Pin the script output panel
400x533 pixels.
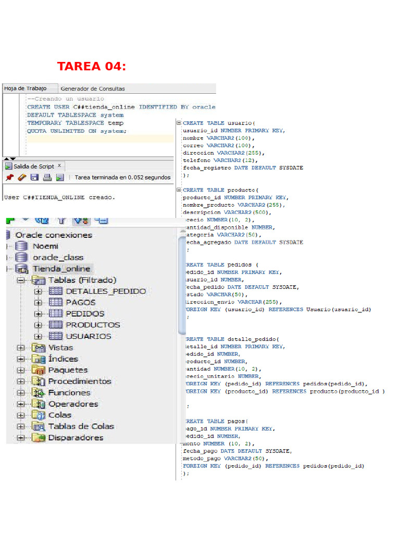[x=9, y=177]
